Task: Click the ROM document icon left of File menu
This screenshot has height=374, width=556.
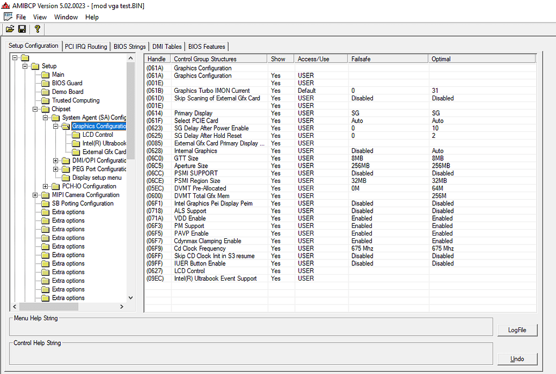Action: [x=8, y=16]
